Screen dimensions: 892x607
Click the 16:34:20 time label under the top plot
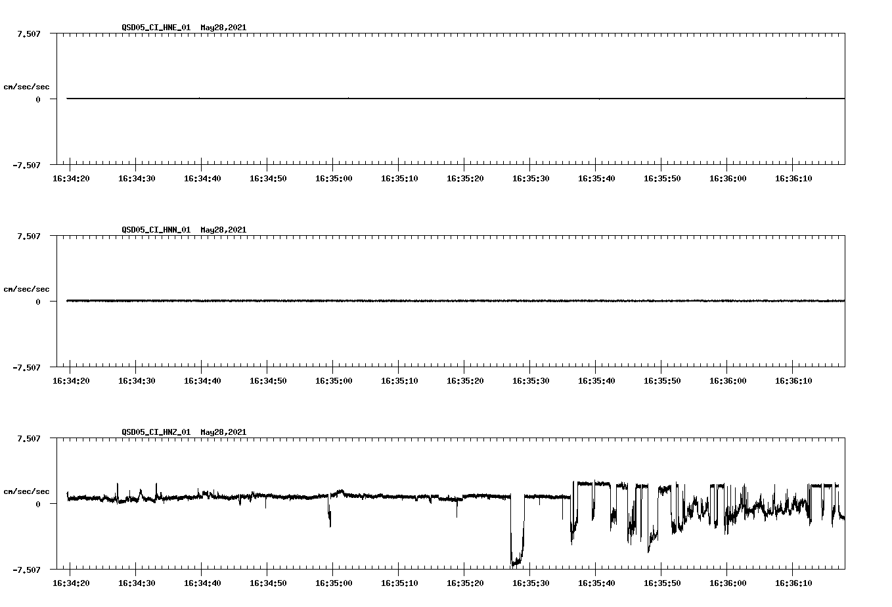[71, 177]
